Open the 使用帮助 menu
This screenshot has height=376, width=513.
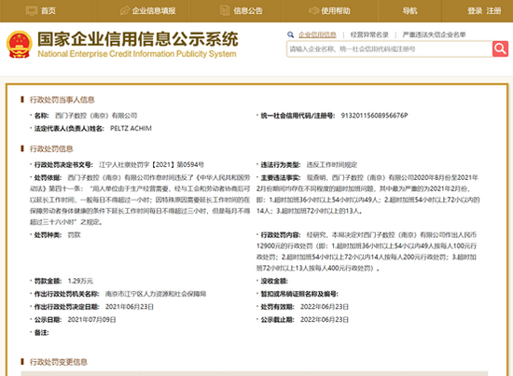click(x=336, y=11)
